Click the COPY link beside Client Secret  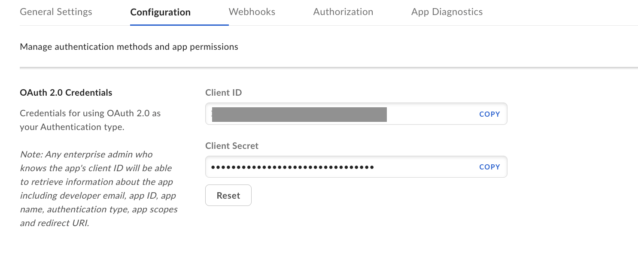click(489, 166)
